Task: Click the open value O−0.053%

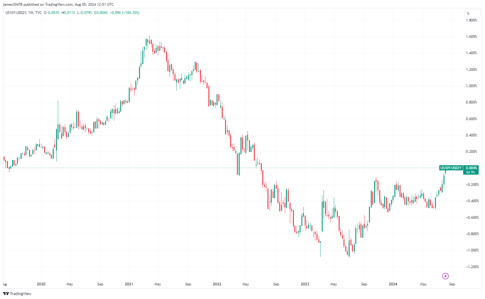Action: (52, 13)
